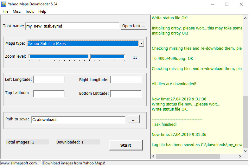The width and height of the screenshot is (249, 166).
Task: Click the 'All tiles are downloaded!' log line
Action: pos(174,84)
